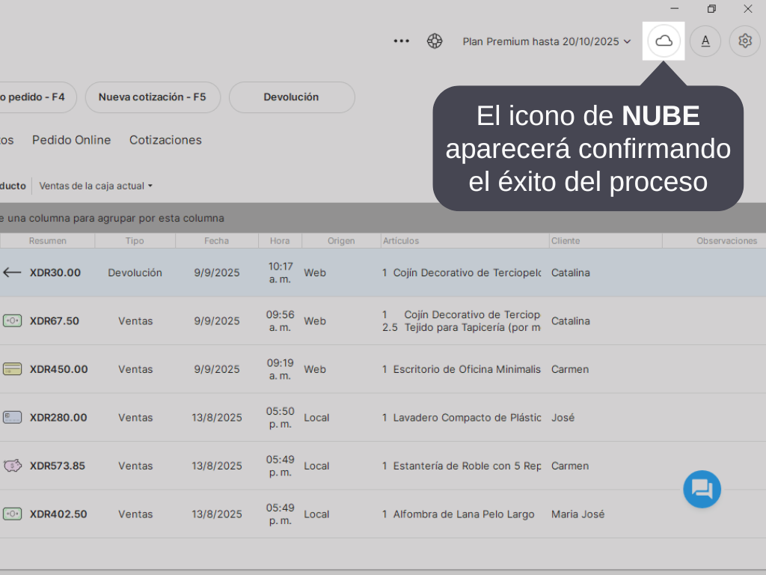Screen dimensions: 766x575
Task: Sort by the Origen column header
Action: [x=341, y=240]
